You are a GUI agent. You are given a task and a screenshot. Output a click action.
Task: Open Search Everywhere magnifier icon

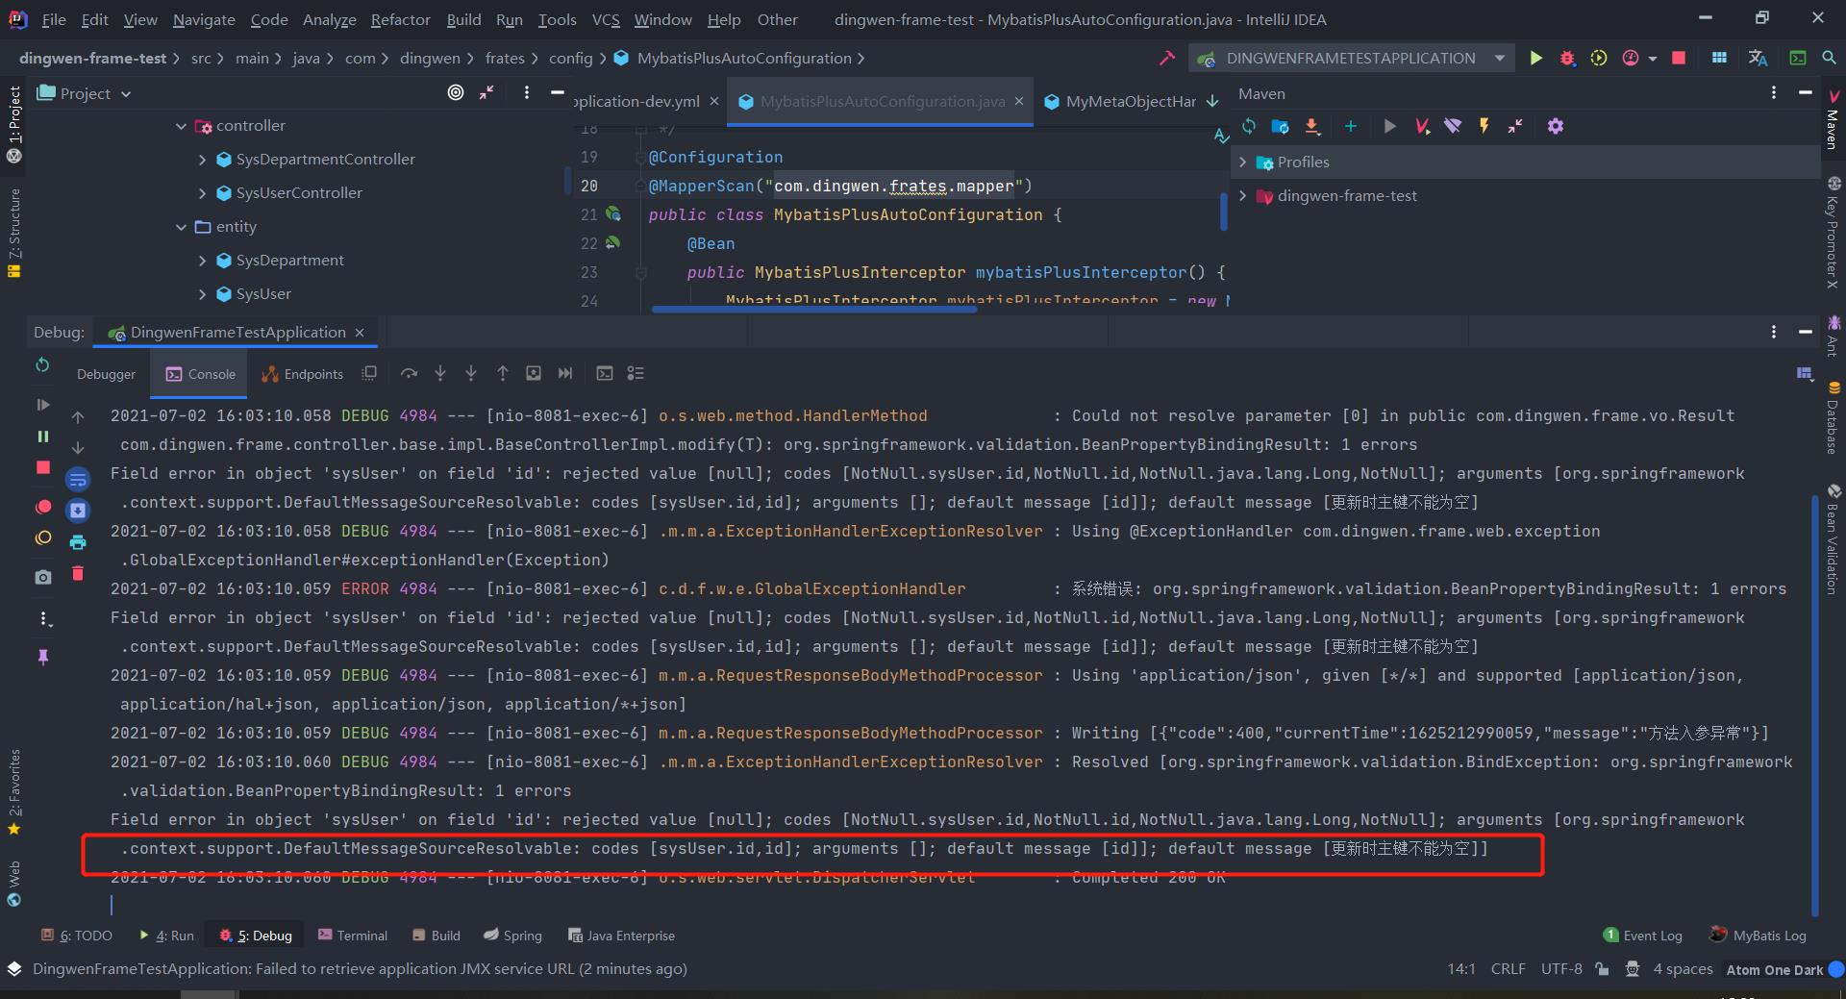(x=1829, y=59)
